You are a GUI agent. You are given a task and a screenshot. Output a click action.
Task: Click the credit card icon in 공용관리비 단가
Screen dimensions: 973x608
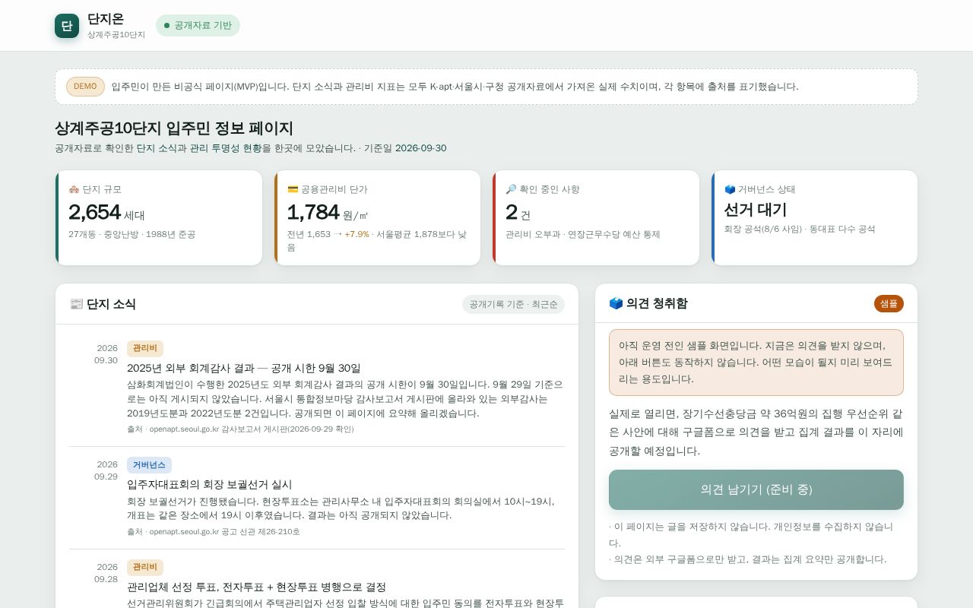293,189
